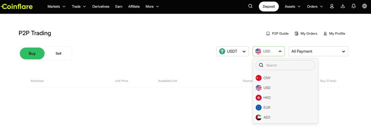Select CNY from currency list

[x=285, y=78]
